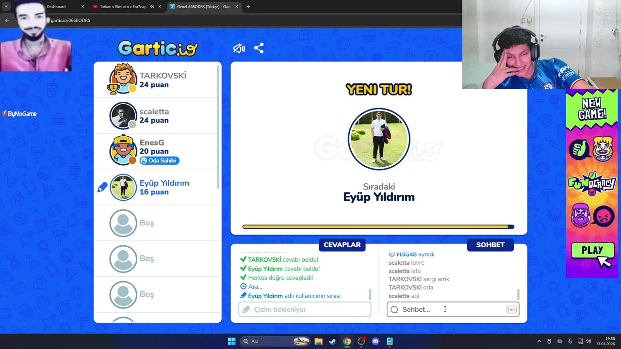Click the first empty Boş player slot

[158, 223]
